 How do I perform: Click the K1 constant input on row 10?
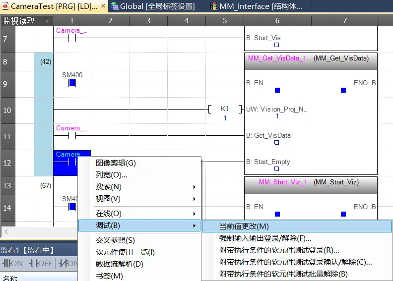[225, 109]
